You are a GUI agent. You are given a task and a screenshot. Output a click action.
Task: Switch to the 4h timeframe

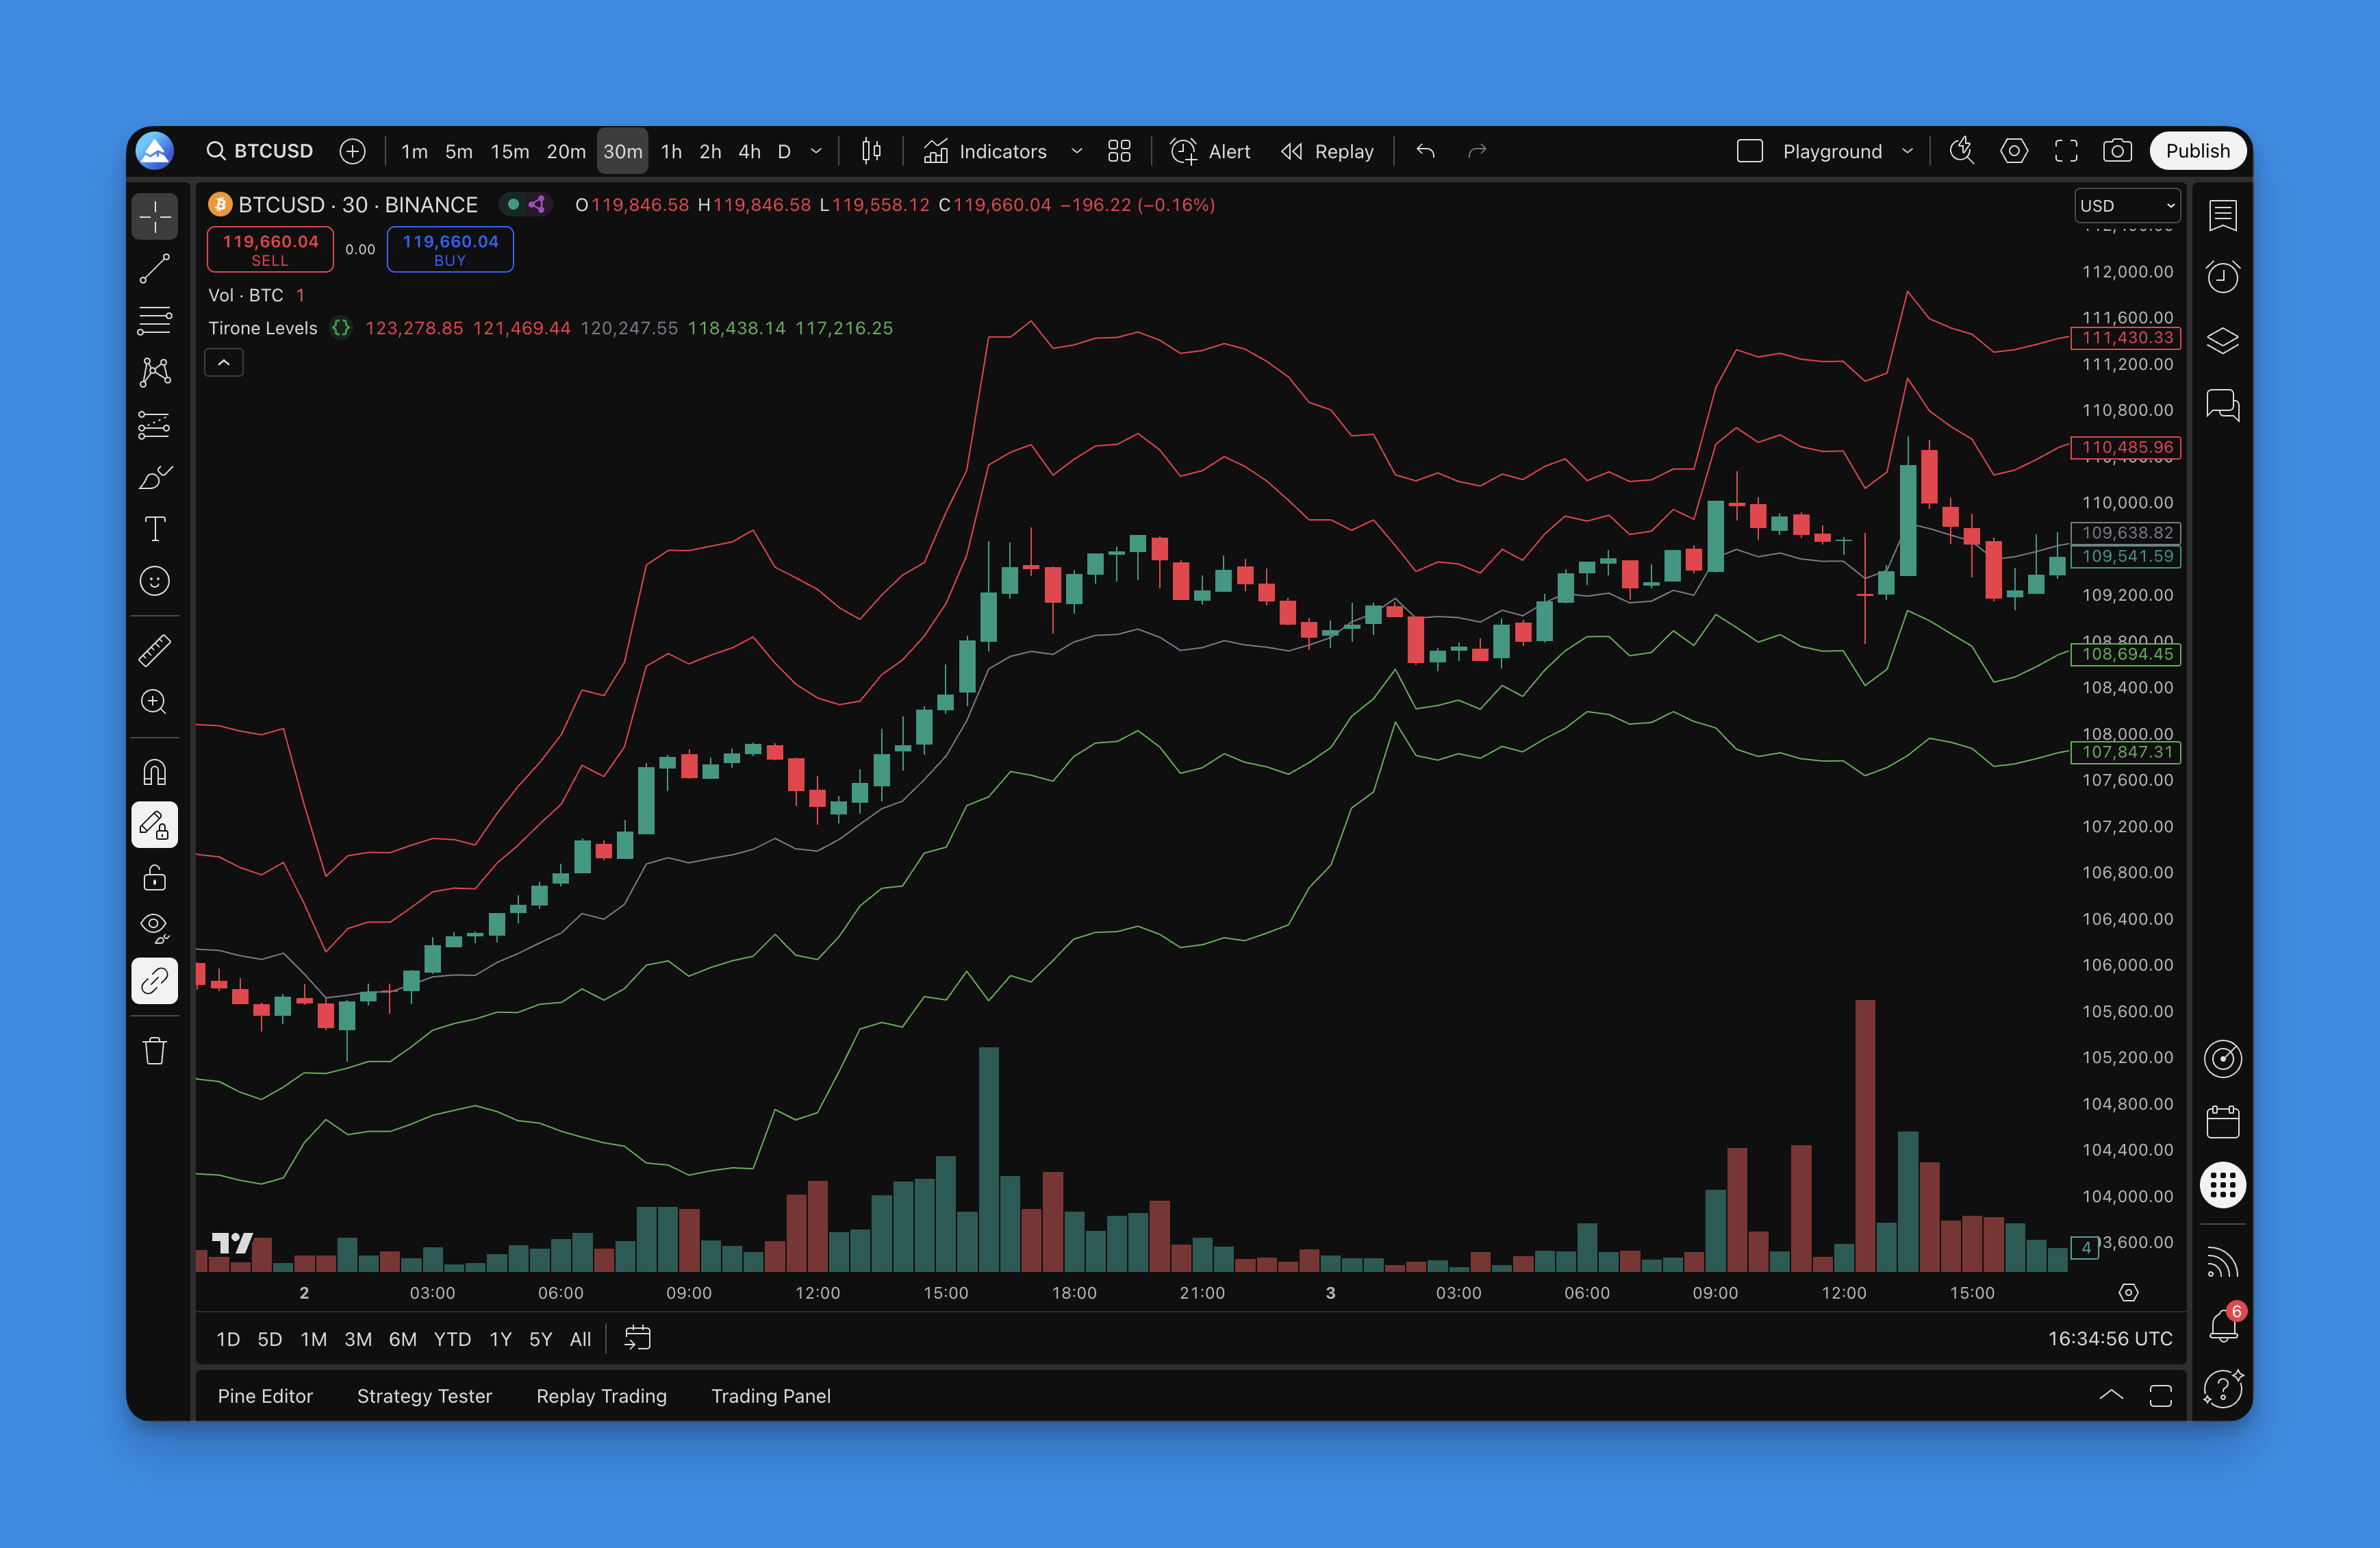(749, 151)
